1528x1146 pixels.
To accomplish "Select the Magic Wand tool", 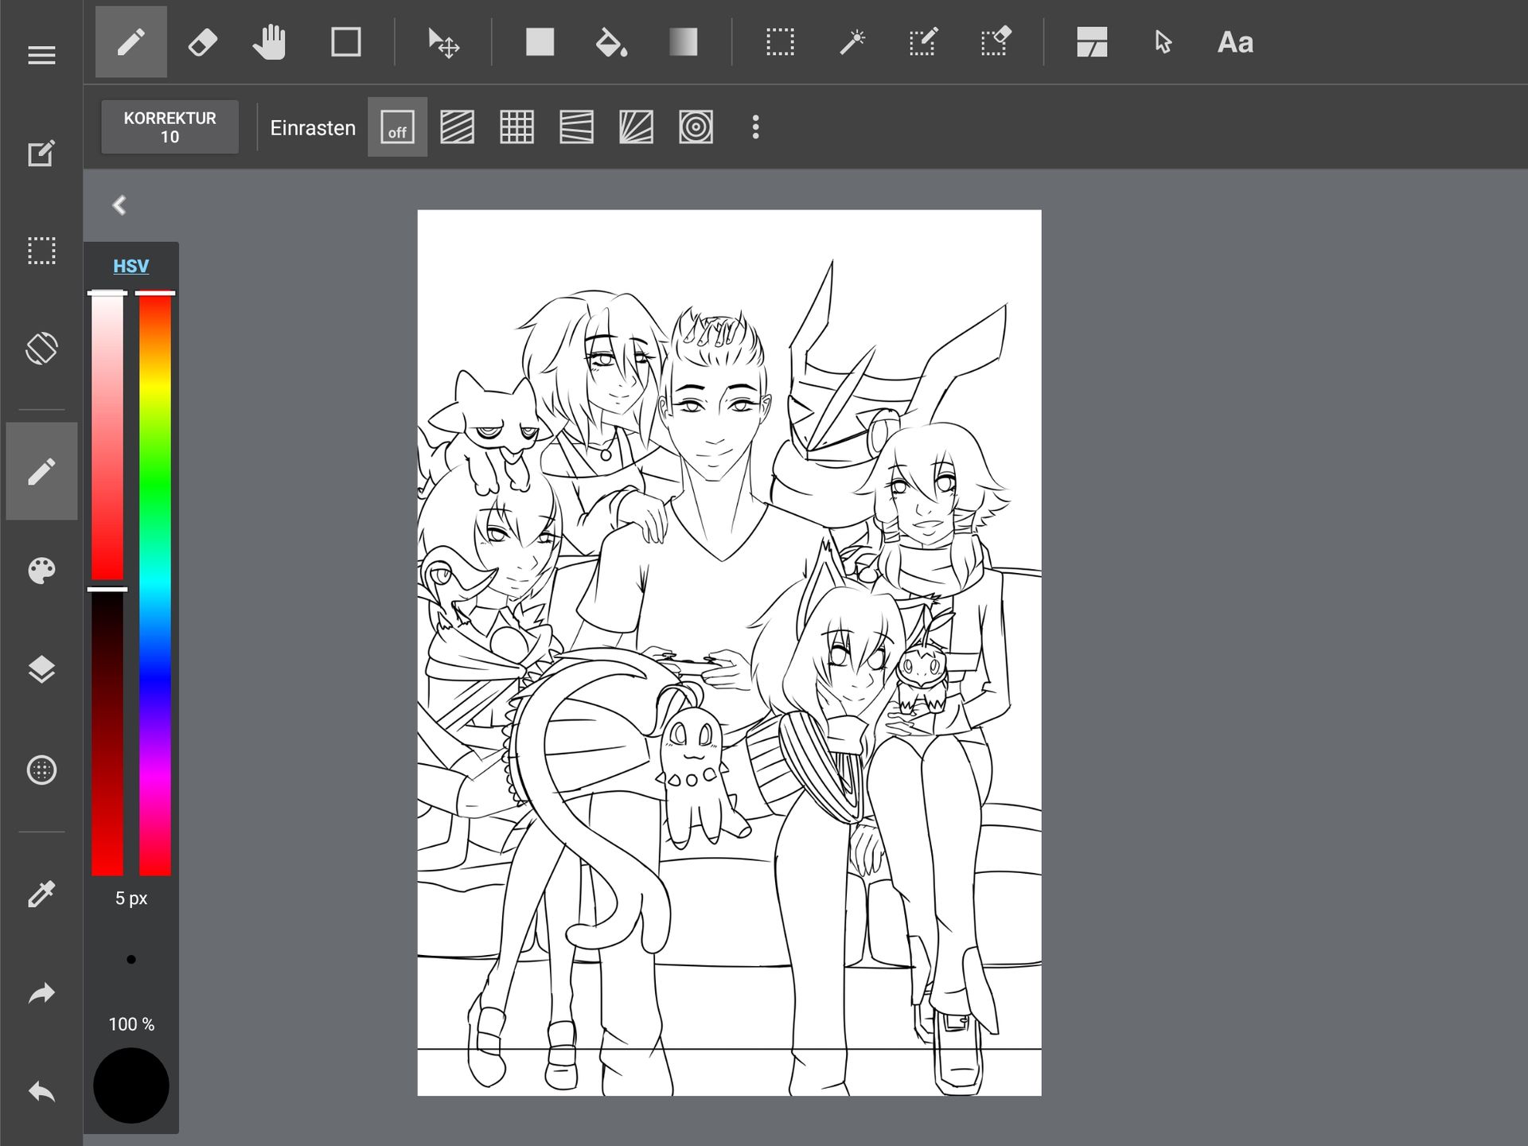I will [x=852, y=42].
